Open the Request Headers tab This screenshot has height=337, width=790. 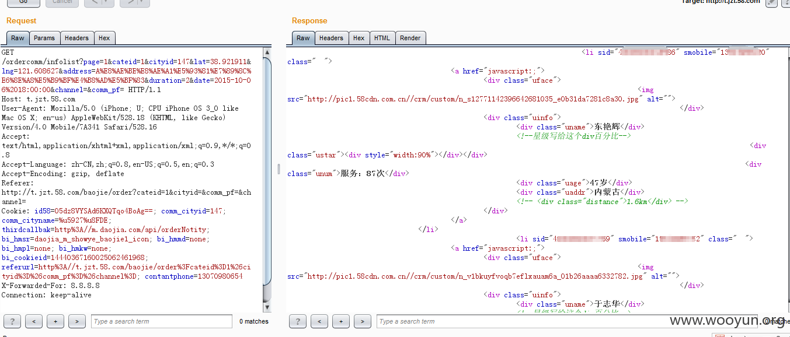[76, 38]
